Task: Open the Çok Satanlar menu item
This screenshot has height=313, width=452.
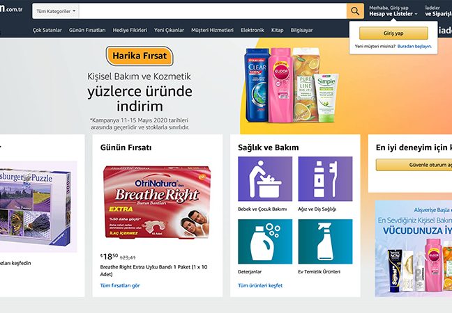Action: 47,30
